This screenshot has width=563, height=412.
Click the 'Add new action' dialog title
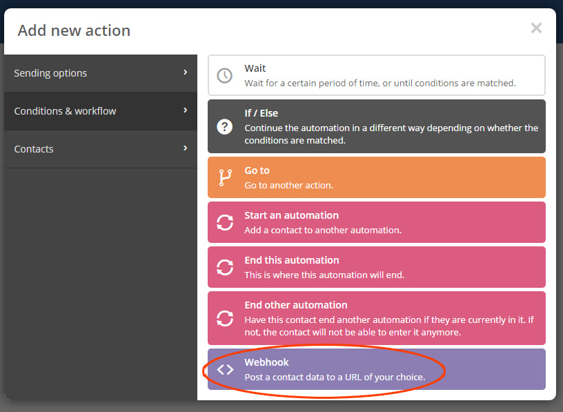click(x=74, y=30)
